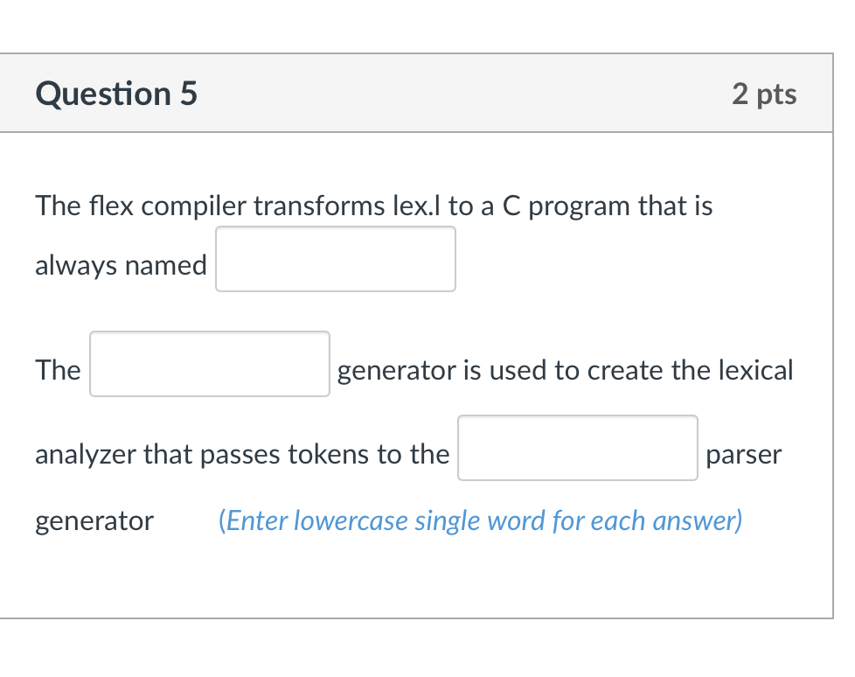Click "C program that is" in first line
This screenshot has width=855, height=677.
[x=608, y=206]
